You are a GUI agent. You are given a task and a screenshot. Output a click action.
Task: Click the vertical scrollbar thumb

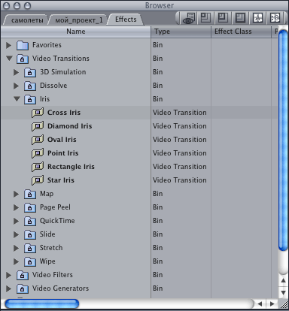pos(283,140)
